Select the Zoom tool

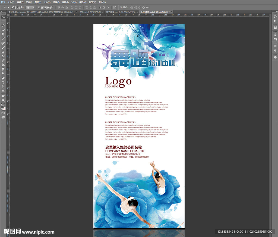[x=3, y=100]
